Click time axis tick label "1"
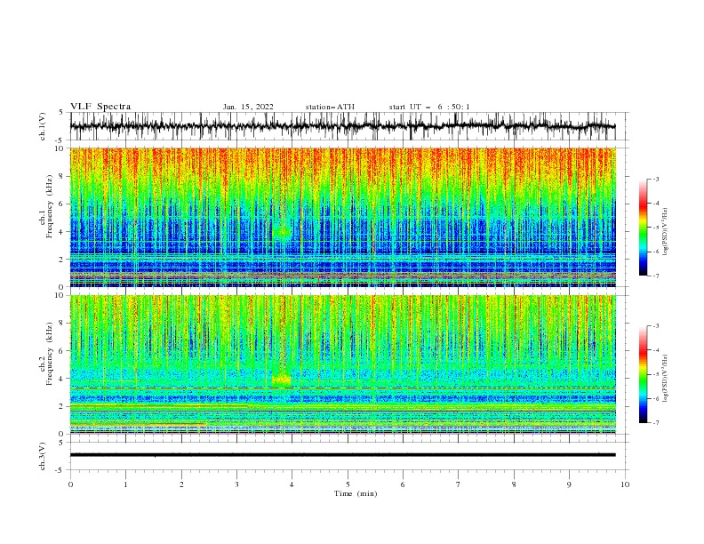 tap(126, 484)
